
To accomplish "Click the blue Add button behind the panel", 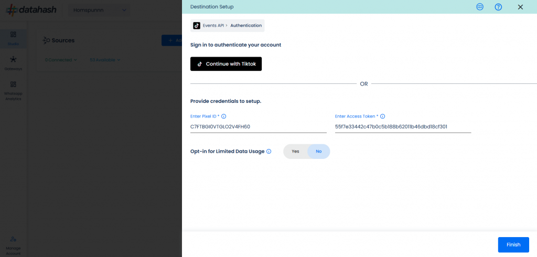I will pyautogui.click(x=171, y=40).
